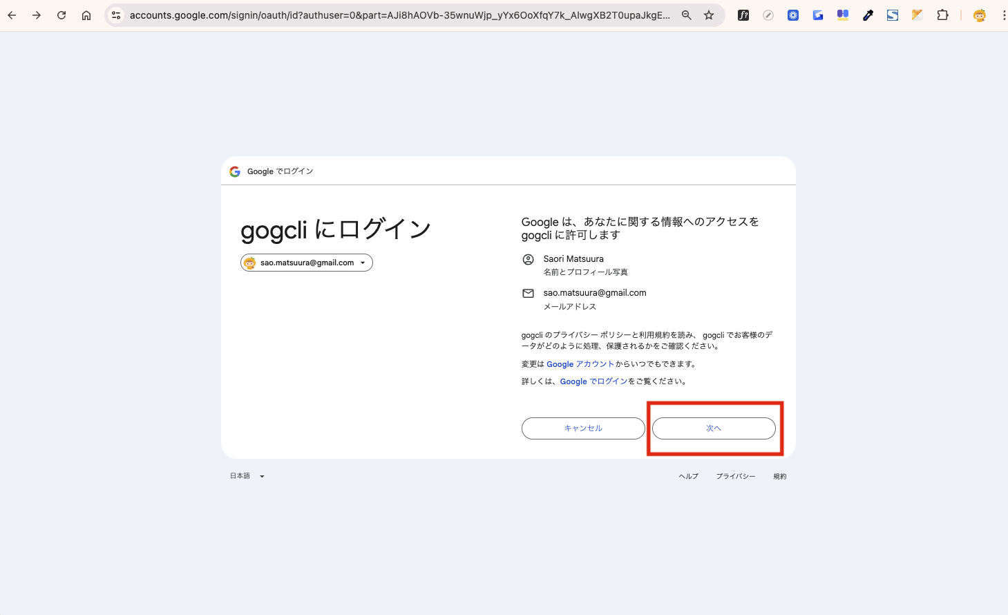Open the purple and yellow panels extension
1008x615 pixels.
pyautogui.click(x=843, y=15)
